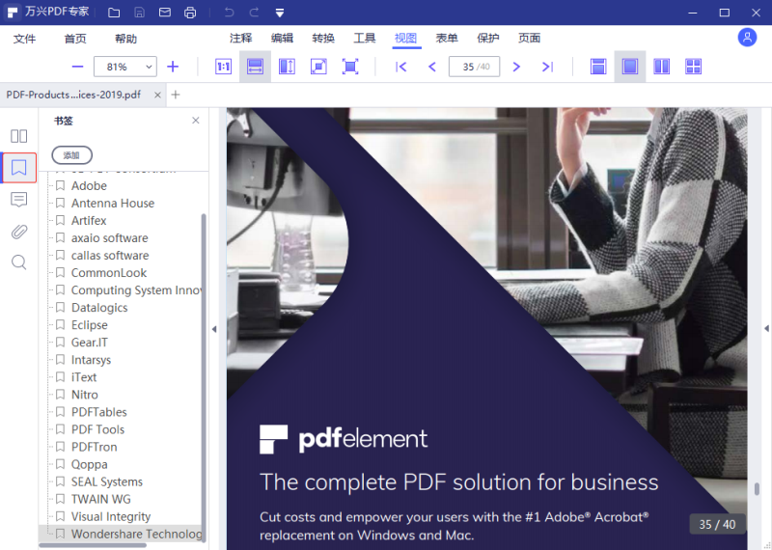This screenshot has height=550, width=772.
Task: Open the quick access customization arrow
Action: pos(280,13)
